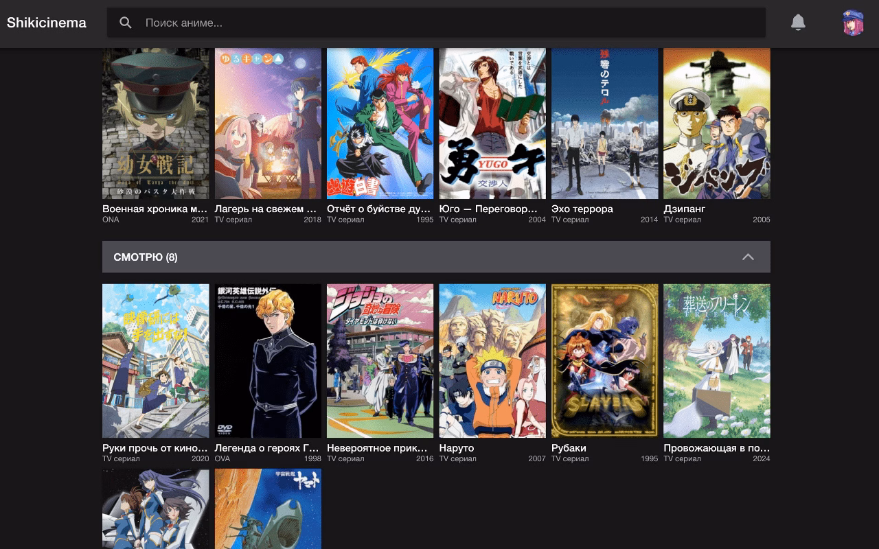
Task: Click the search magnifier icon
Action: tap(126, 22)
